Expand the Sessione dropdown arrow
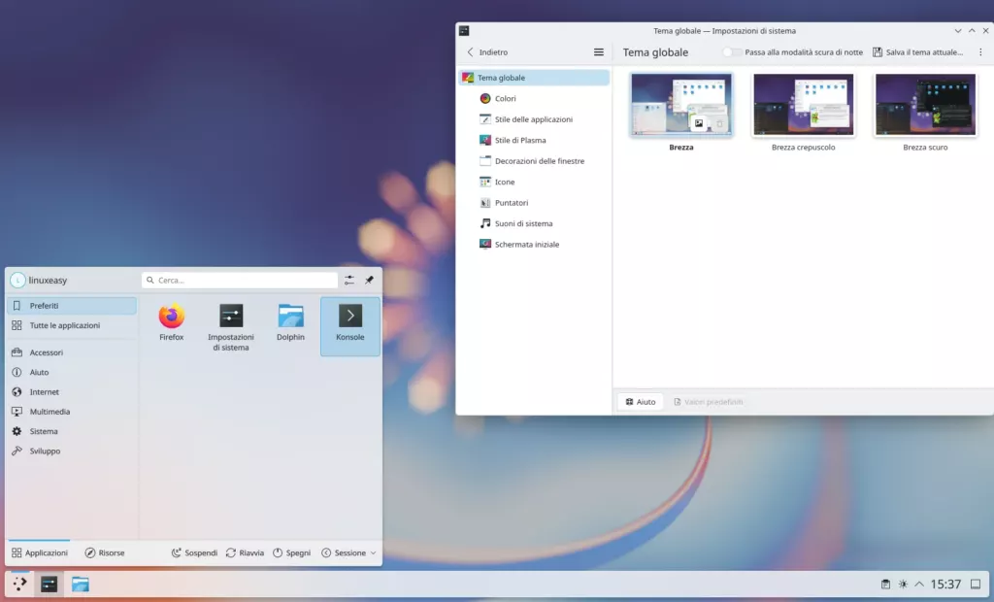994x602 pixels. click(x=373, y=553)
